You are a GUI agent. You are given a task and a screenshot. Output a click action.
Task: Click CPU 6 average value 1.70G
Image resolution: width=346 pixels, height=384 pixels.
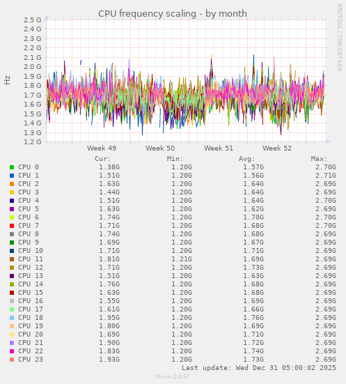pyautogui.click(x=253, y=217)
